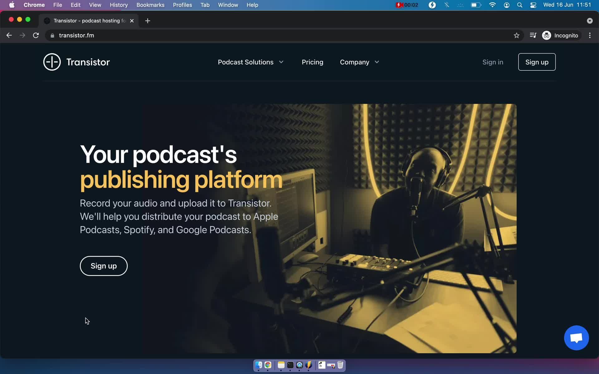
Task: Go back to the previous page
Action: pyautogui.click(x=9, y=36)
